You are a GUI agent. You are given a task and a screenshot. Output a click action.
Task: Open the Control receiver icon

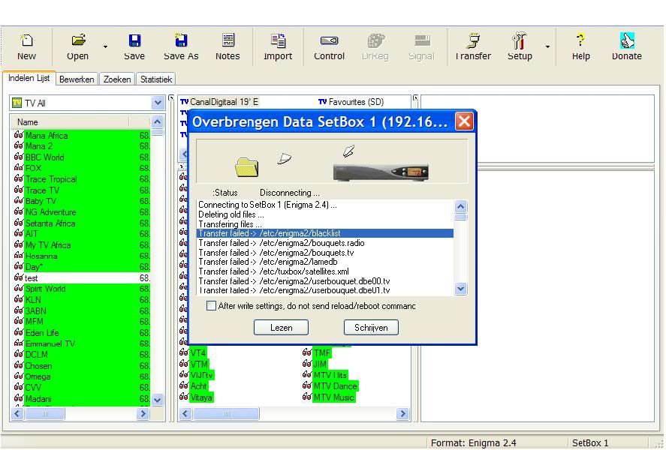[329, 40]
